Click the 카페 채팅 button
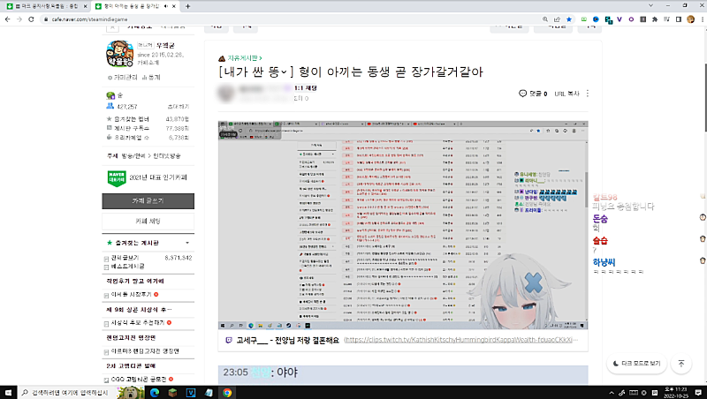Viewport: 707px width, 399px height. [x=148, y=221]
